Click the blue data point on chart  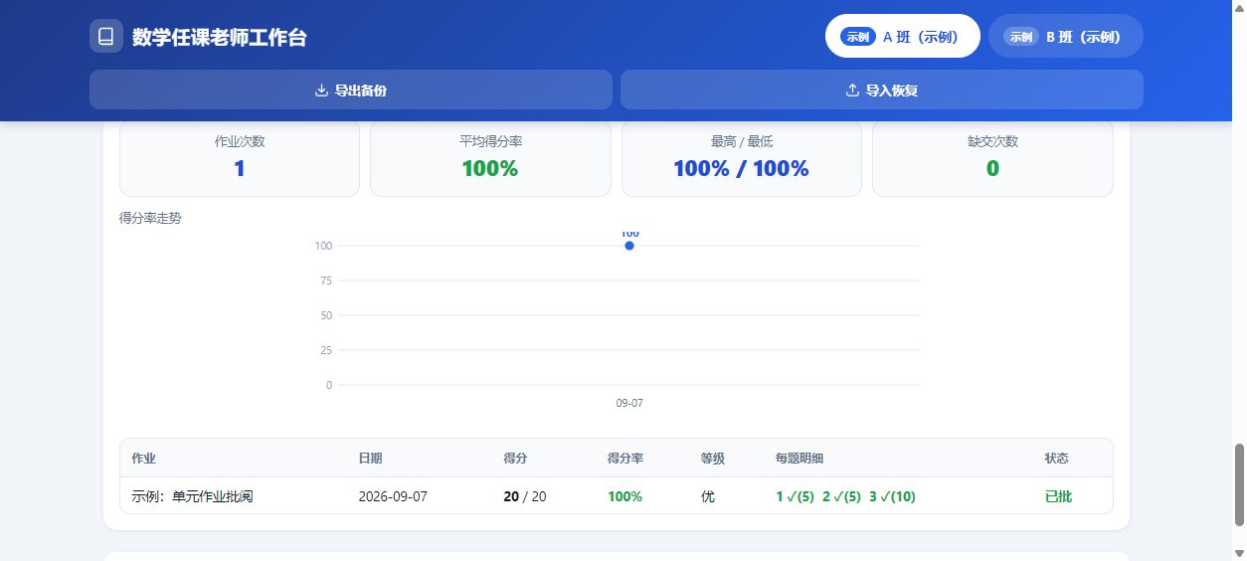pyautogui.click(x=629, y=246)
